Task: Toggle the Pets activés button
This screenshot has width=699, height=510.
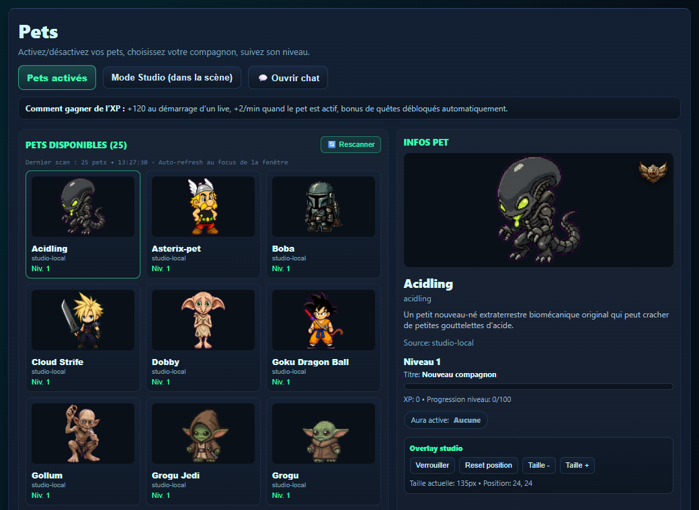Action: point(57,78)
